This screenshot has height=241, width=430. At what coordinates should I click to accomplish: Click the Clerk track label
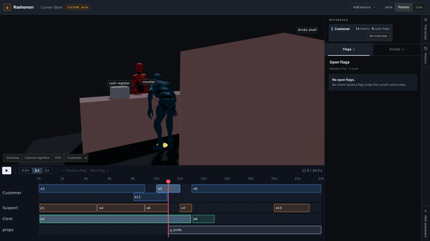pos(7,219)
